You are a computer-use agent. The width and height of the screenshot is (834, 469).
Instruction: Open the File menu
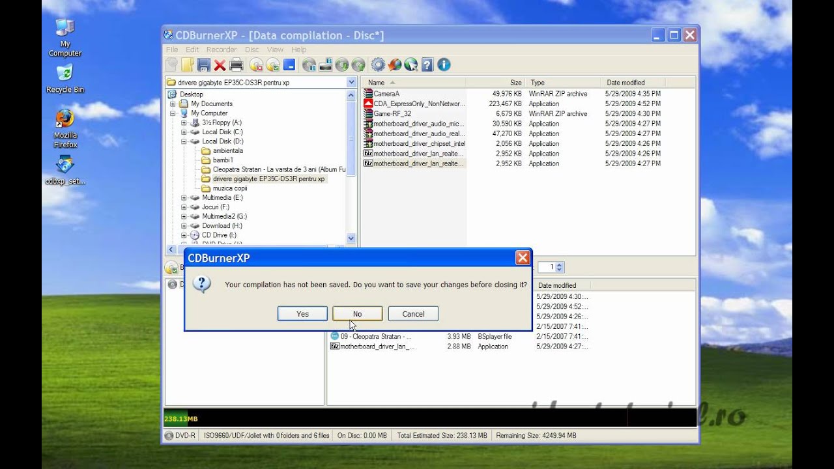pyautogui.click(x=172, y=50)
